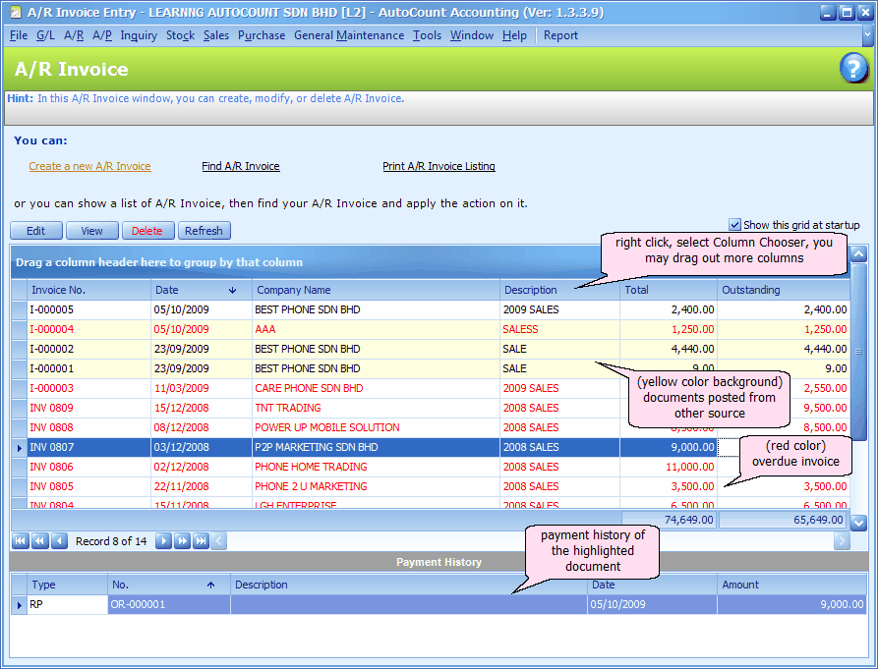Click Type column header in Payment History
This screenshot has height=669, width=878.
point(67,585)
